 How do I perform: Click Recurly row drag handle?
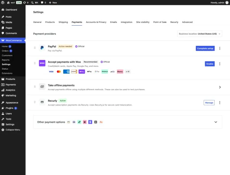[35, 102]
